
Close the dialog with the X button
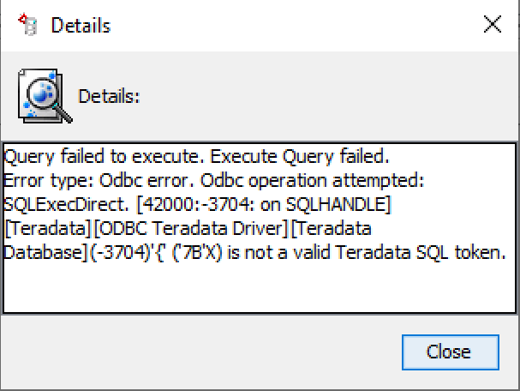[x=492, y=24]
